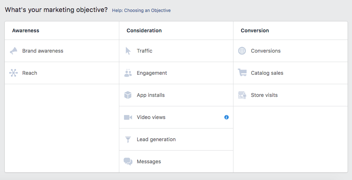
Task: Click the megaphone icon for Brand awareness
Action: click(x=13, y=51)
